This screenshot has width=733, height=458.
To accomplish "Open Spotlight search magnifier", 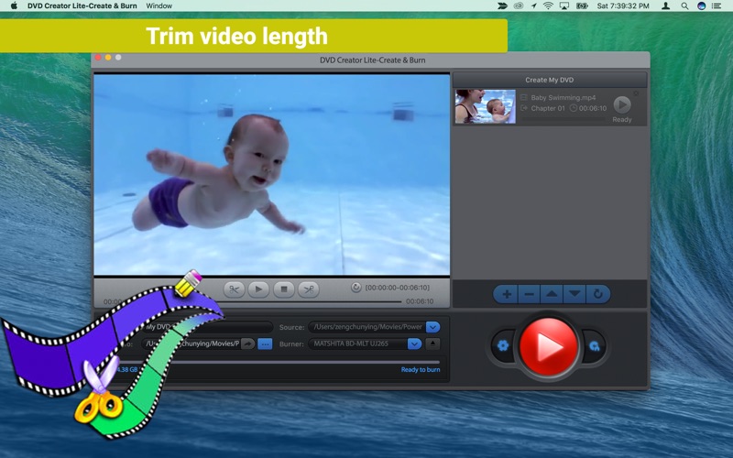I will 684,6.
